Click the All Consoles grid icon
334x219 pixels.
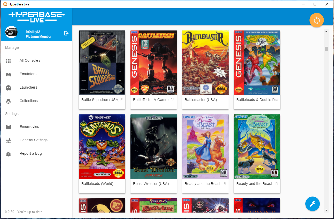[9, 61]
